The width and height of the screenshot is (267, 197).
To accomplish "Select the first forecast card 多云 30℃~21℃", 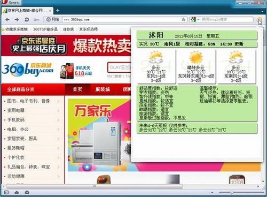I will (156, 66).
